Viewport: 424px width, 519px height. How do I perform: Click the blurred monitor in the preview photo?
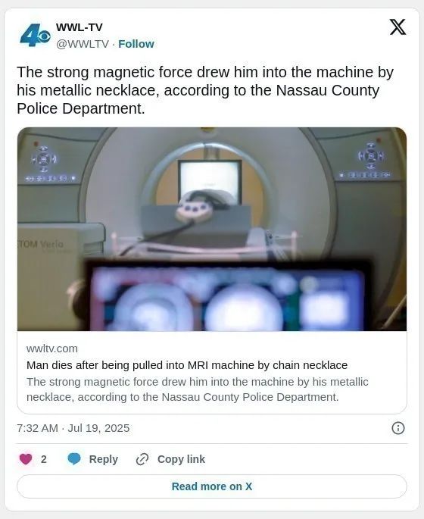tap(228, 296)
